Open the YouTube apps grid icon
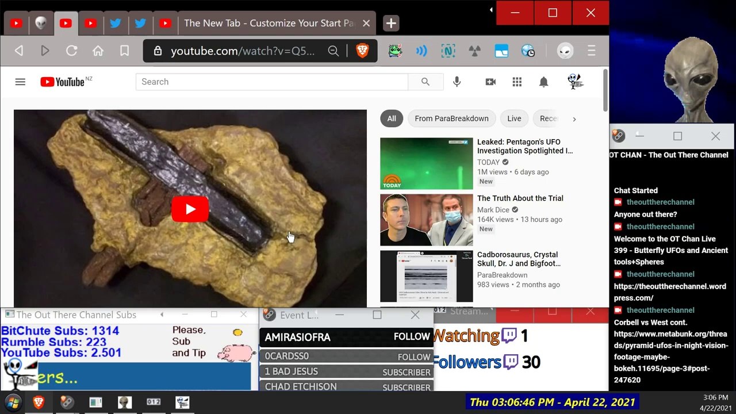Image resolution: width=736 pixels, height=414 pixels. pos(517,82)
